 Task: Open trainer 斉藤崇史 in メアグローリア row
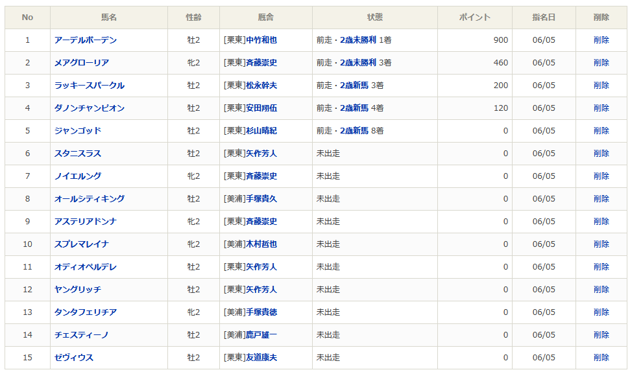click(261, 63)
